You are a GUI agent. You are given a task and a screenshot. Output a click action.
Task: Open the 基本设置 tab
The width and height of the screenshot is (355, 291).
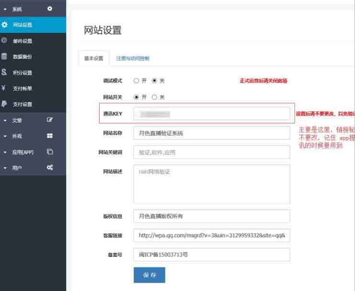93,58
